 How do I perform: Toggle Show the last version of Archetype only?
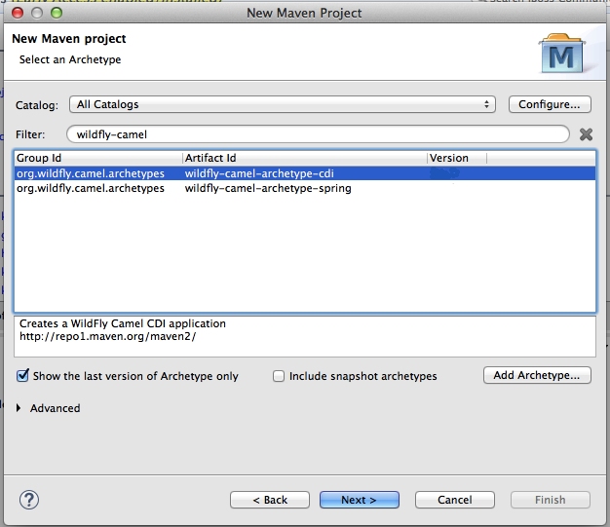[22, 376]
